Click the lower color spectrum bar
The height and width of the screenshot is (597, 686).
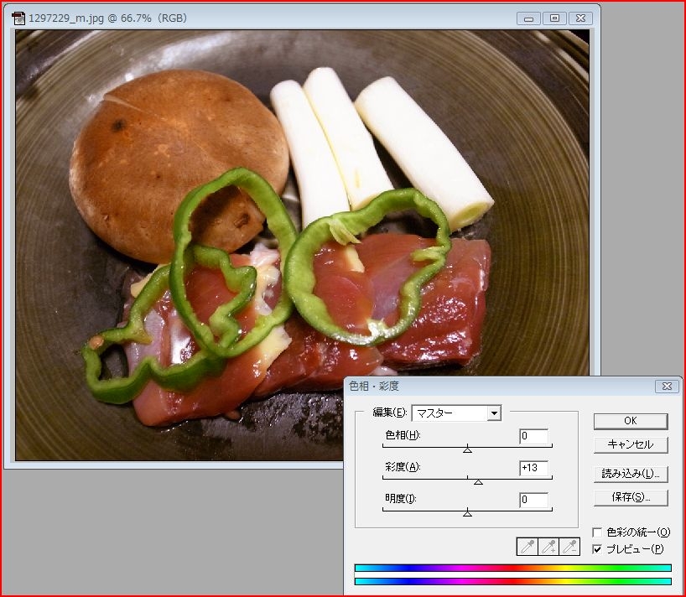click(512, 581)
